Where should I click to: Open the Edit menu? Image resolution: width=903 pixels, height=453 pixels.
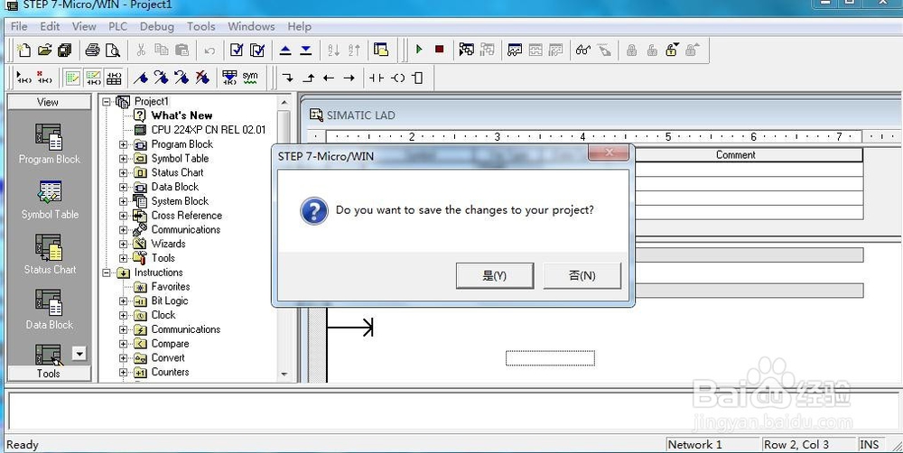[50, 26]
